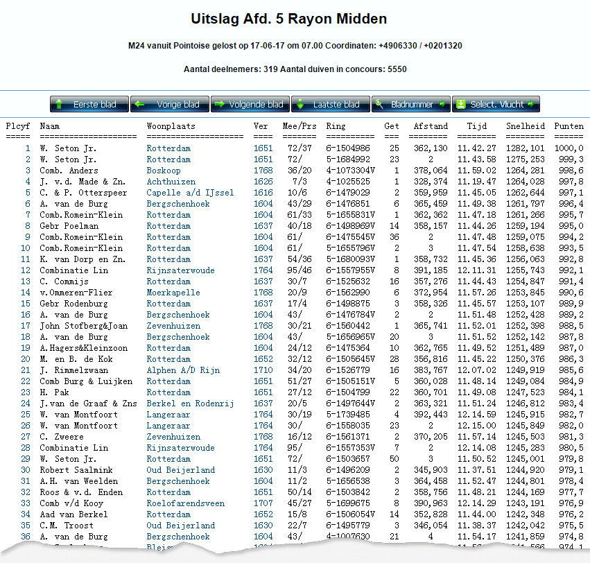This screenshot has height=563, width=590.
Task: Click Oud Beijerland link for Robert Saalmink
Action: click(181, 470)
